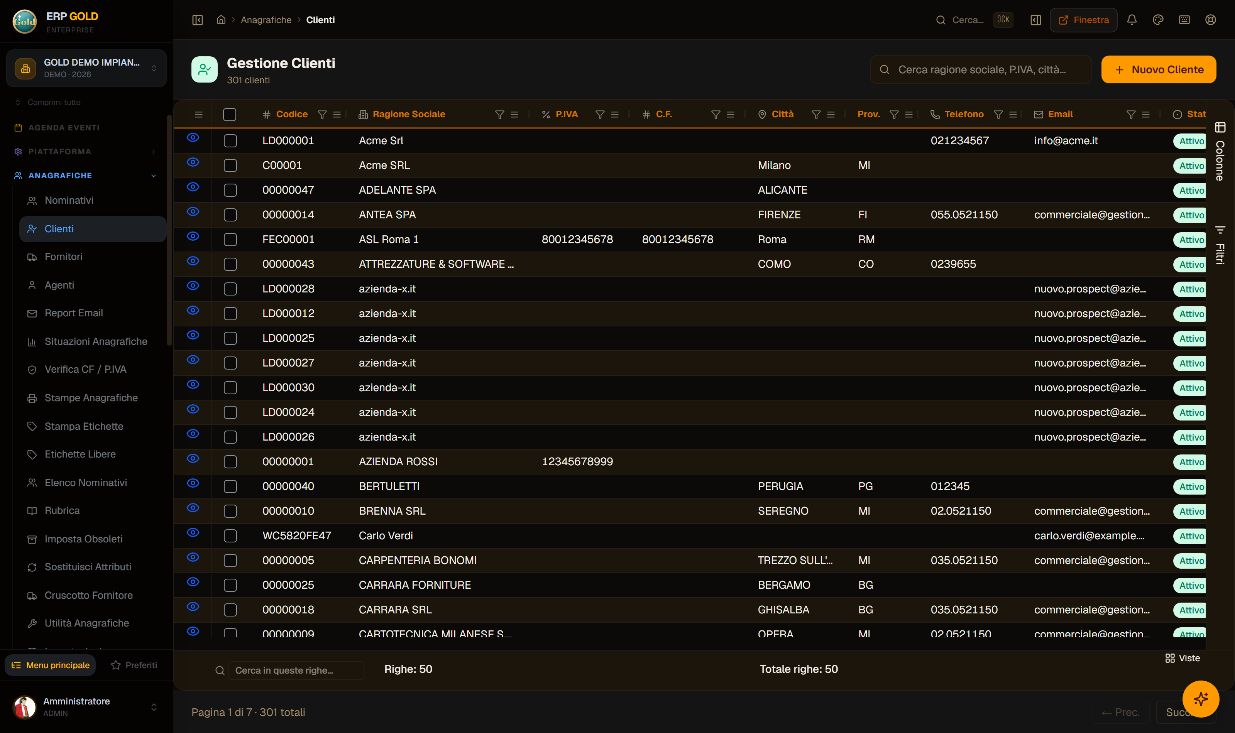Go to home via breadcrumb icon
1235x733 pixels.
[x=221, y=20]
